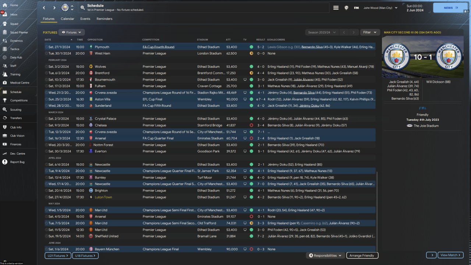Switch to the Events tab
Image resolution: width=471 pixels, height=265 pixels.
click(85, 19)
